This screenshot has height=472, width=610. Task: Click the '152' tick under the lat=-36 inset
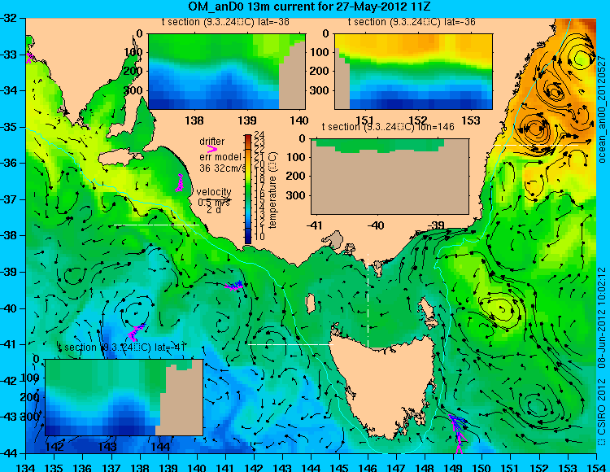pyautogui.click(x=417, y=120)
